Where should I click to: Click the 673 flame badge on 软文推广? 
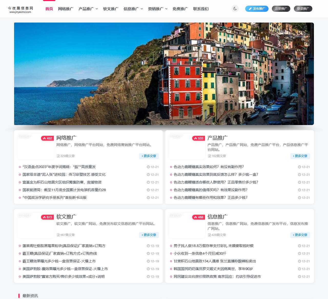coord(47,217)
